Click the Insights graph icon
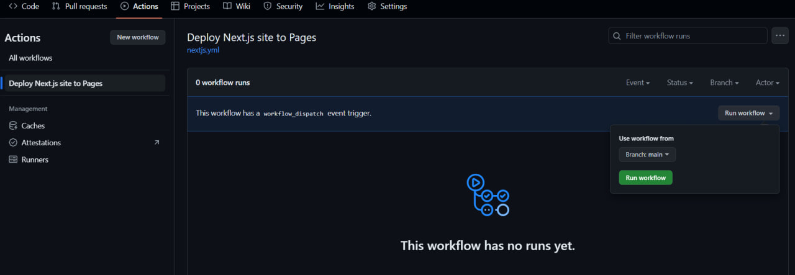Screen dimensions: 795x275 coord(320,6)
